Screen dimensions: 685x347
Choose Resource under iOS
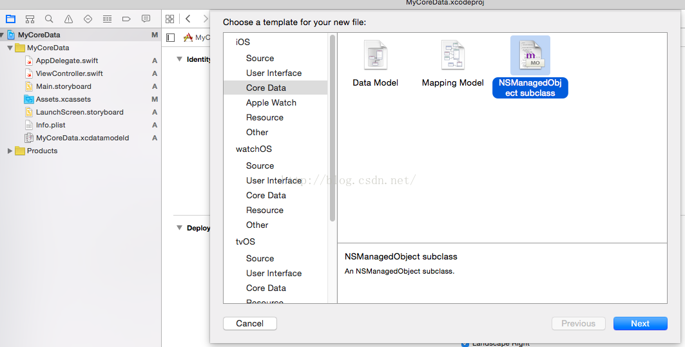click(x=265, y=117)
